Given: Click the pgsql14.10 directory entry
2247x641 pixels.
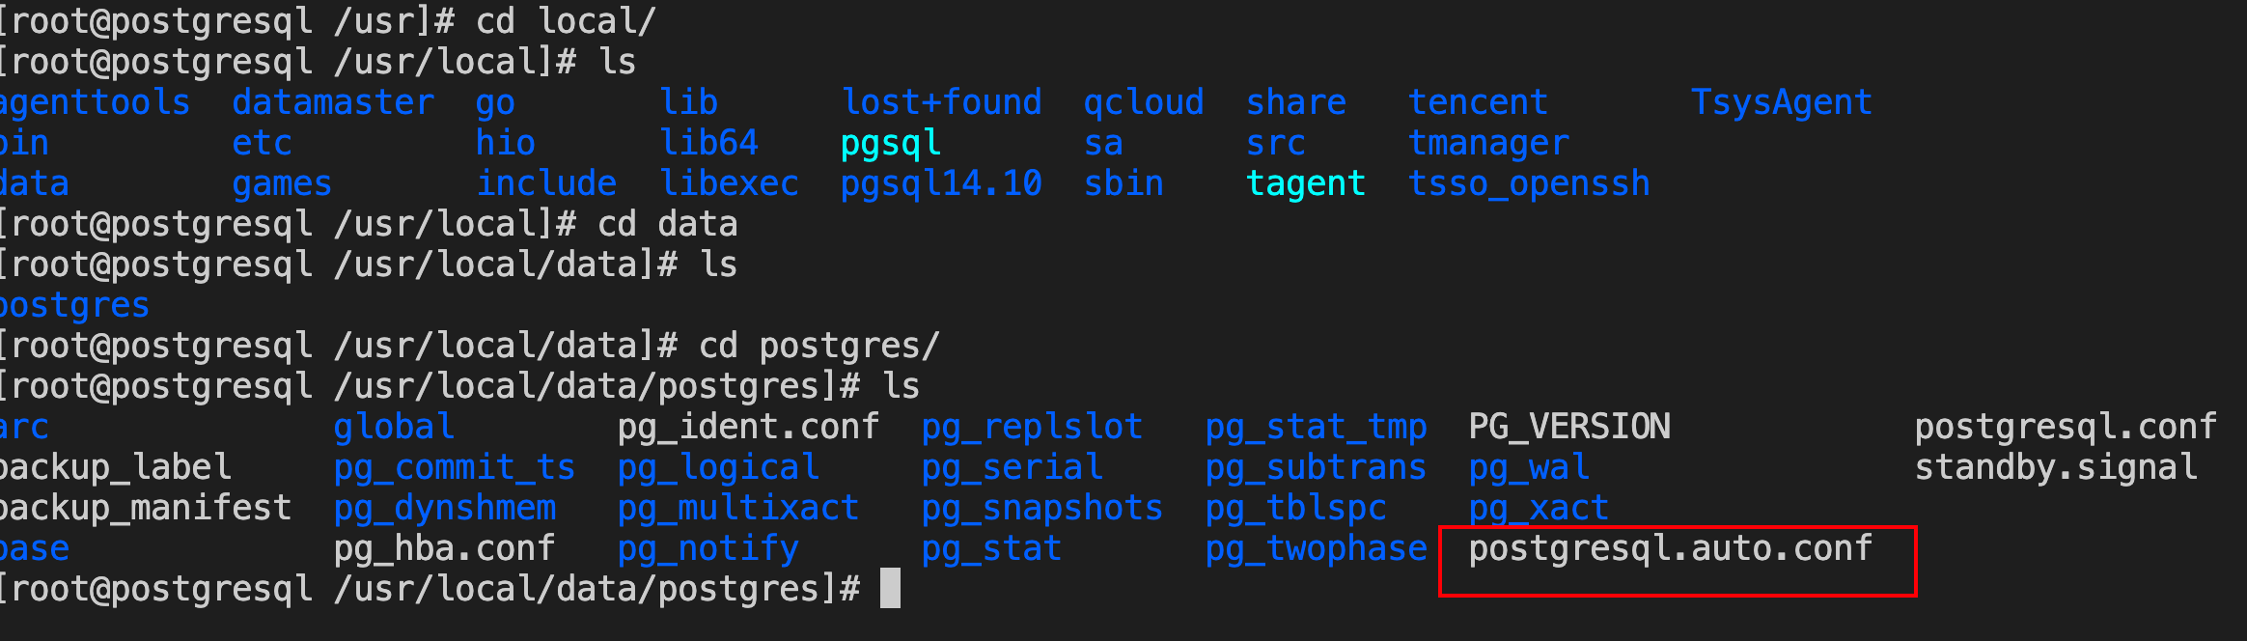Looking at the screenshot, I should pyautogui.click(x=941, y=184).
